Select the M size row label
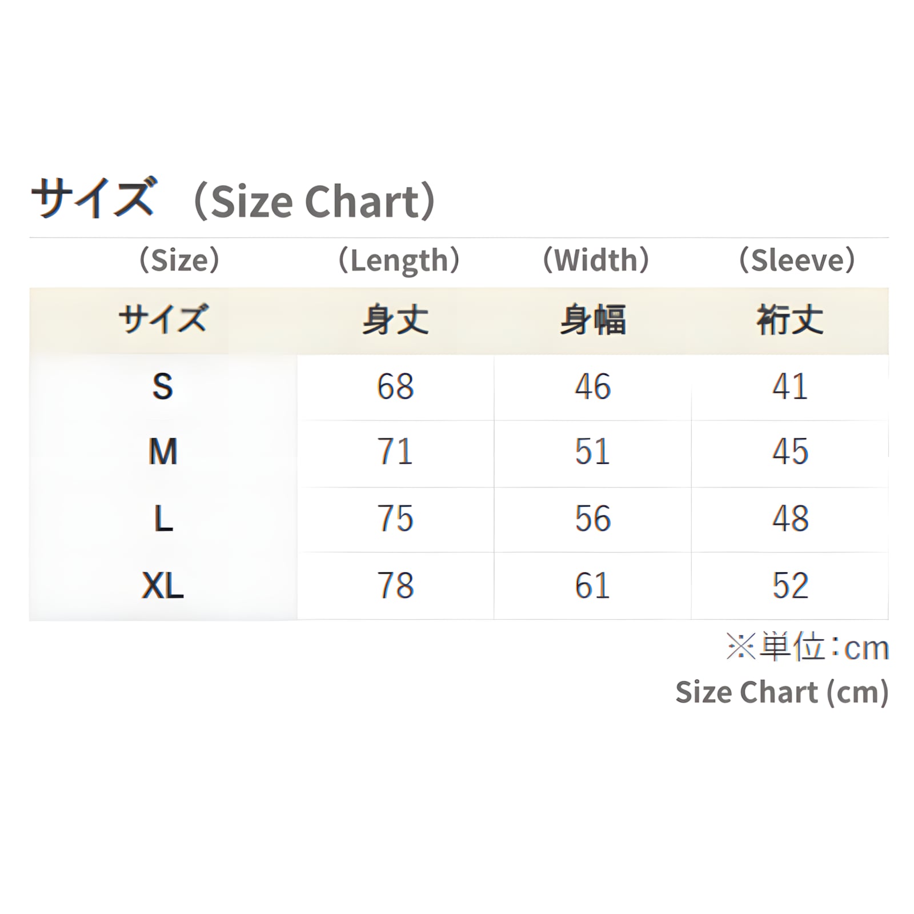 163,452
